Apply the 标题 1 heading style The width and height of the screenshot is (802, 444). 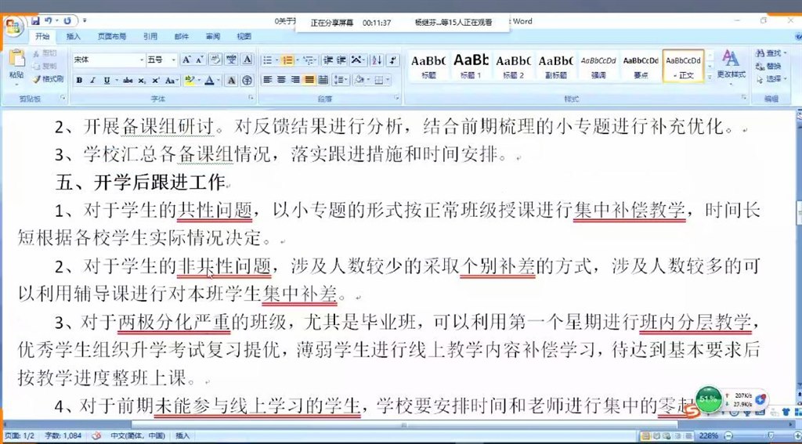(471, 67)
